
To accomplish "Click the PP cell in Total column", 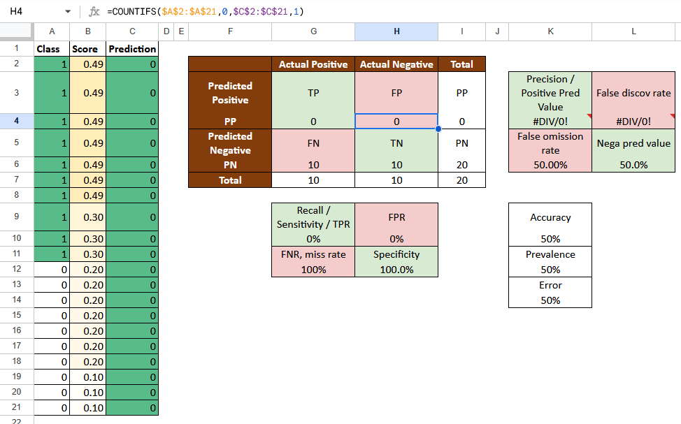I will 461,93.
